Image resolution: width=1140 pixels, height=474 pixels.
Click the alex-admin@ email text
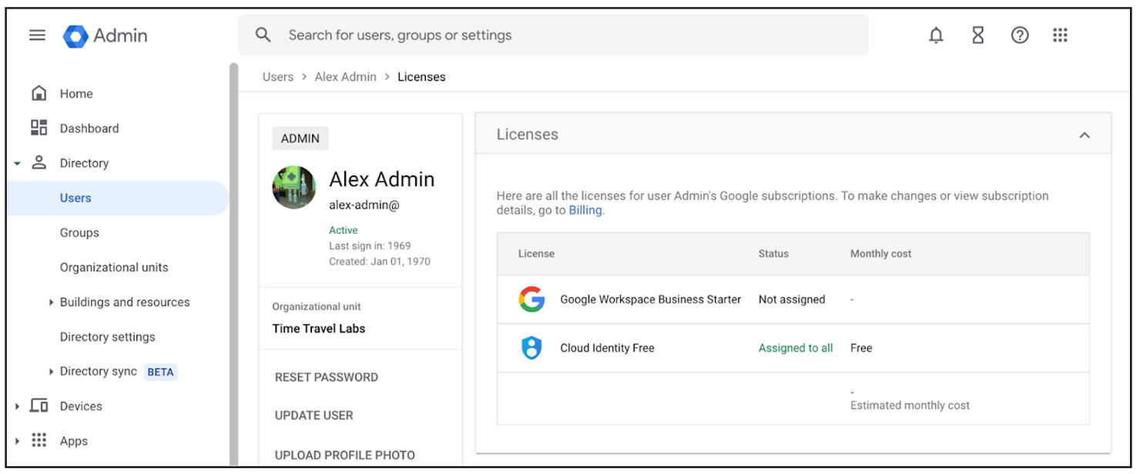(x=364, y=205)
